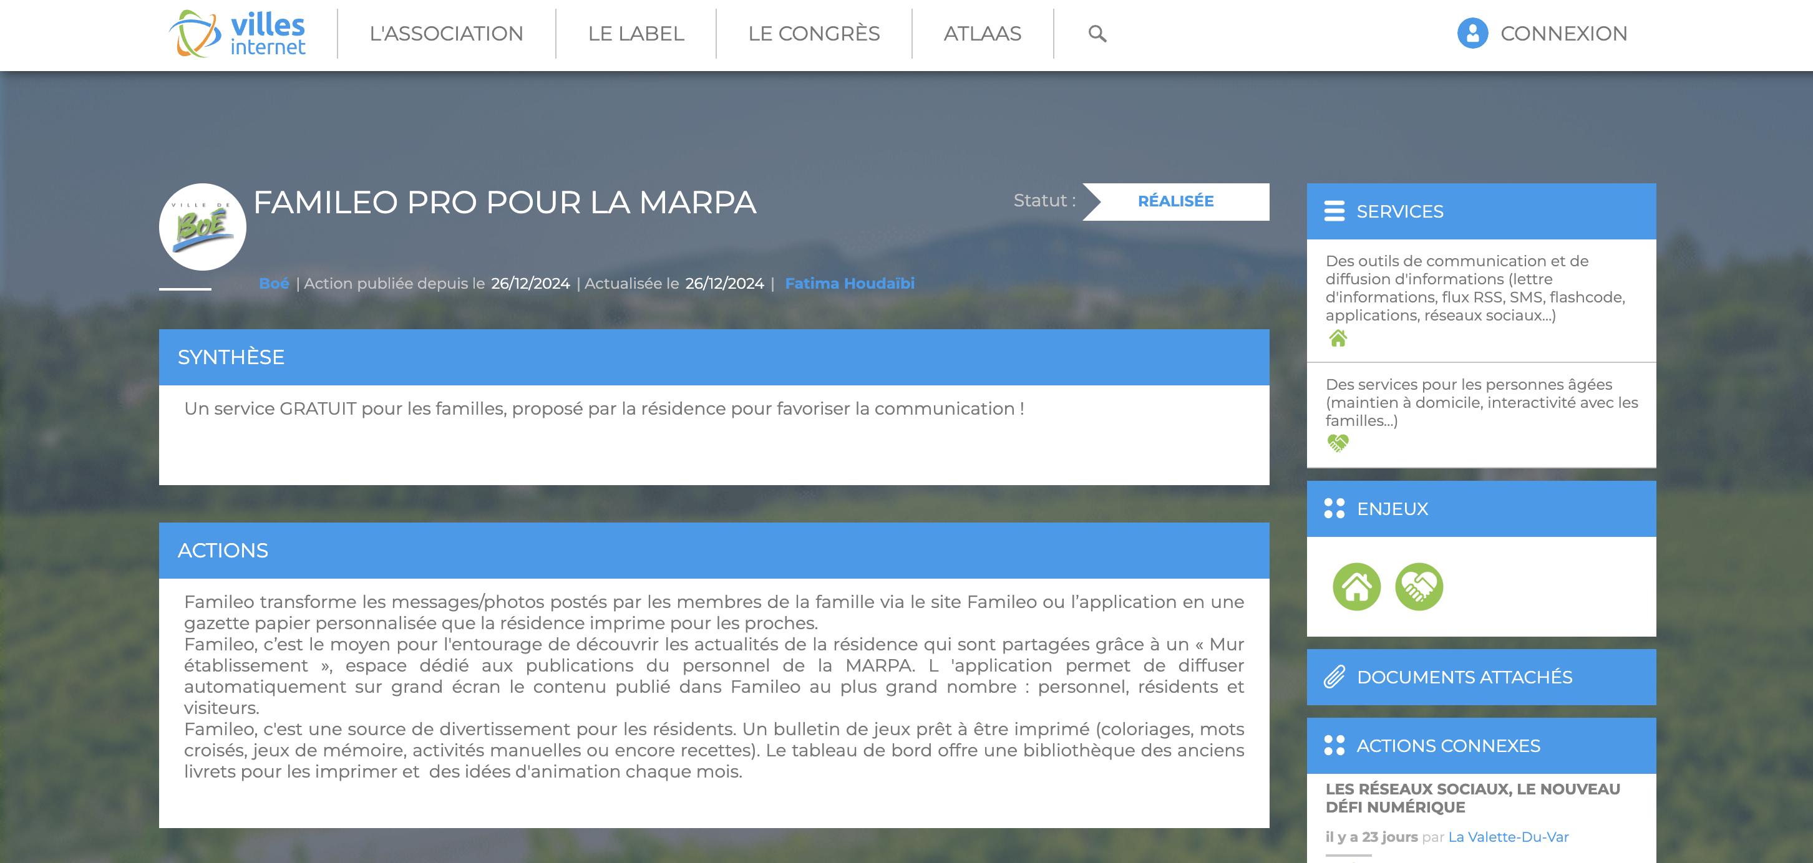Screen dimensions: 1813x863
Task: Click the ACTIONS section header
Action: [714, 550]
